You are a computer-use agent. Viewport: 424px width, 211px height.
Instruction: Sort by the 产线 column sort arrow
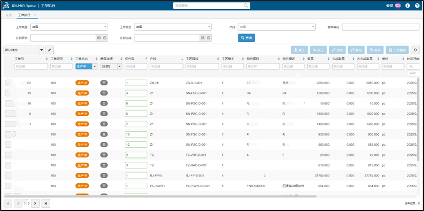(x=182, y=59)
